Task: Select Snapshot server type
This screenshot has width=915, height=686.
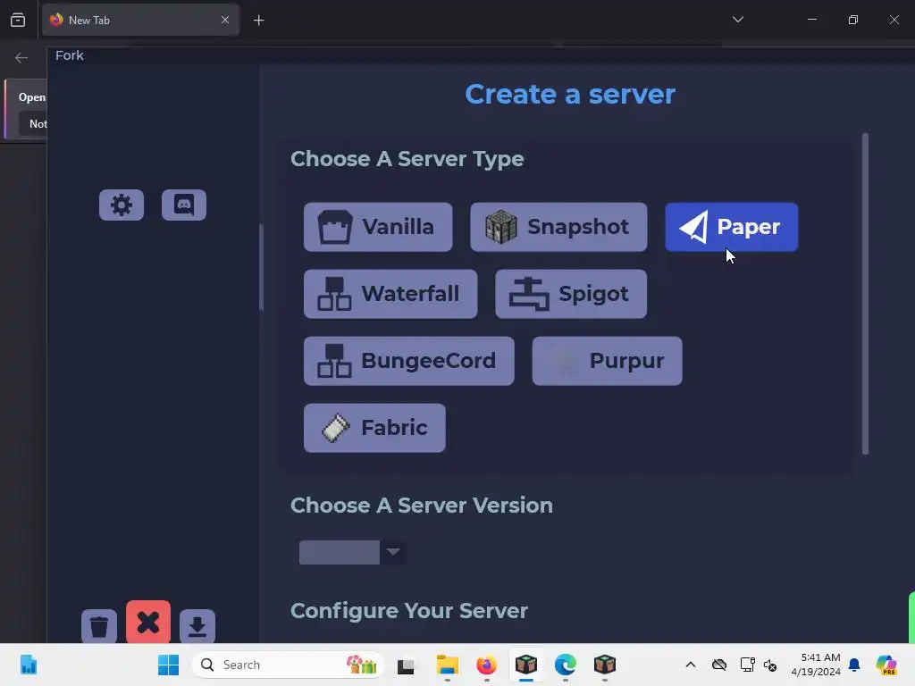Action: (x=558, y=227)
